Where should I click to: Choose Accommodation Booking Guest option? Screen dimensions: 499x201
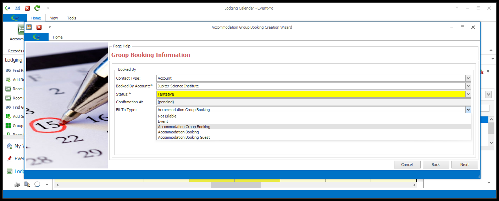(314, 137)
